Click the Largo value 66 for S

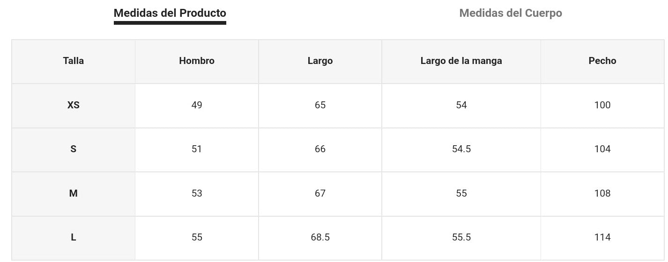click(x=320, y=149)
